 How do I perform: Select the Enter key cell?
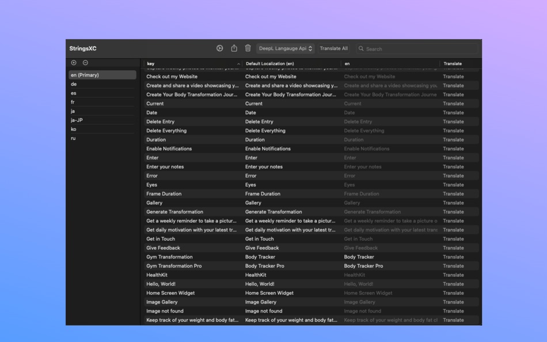[153, 158]
